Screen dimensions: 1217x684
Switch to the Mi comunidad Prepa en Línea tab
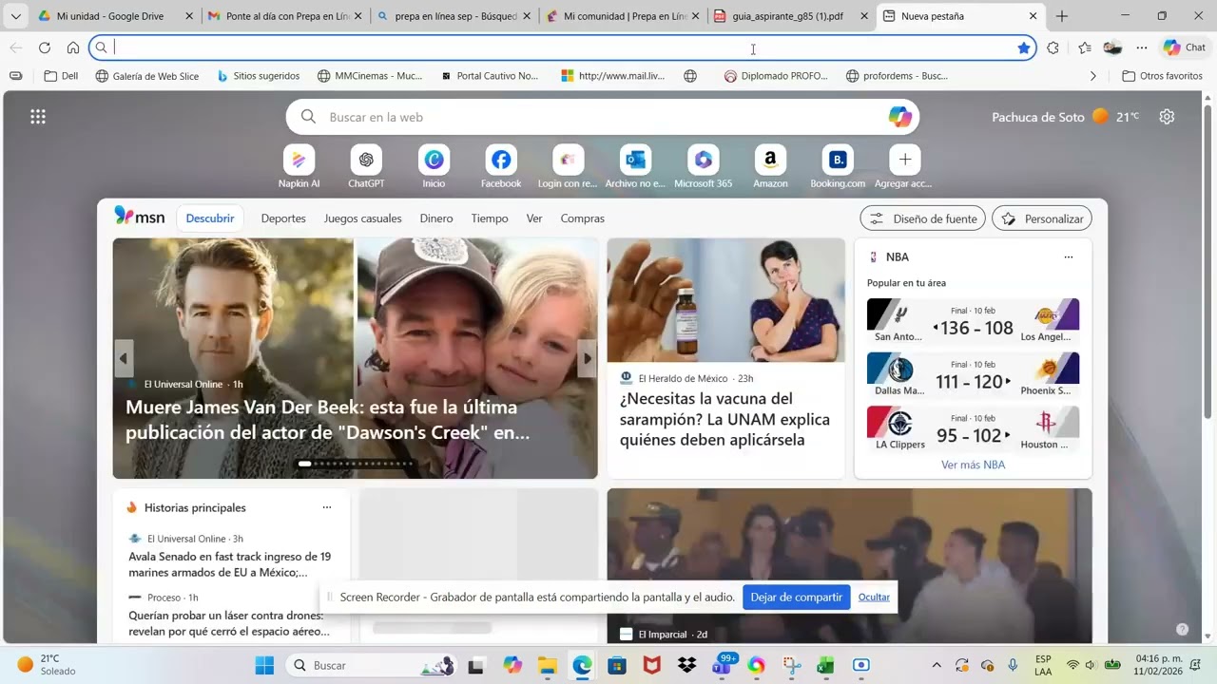pos(624,16)
